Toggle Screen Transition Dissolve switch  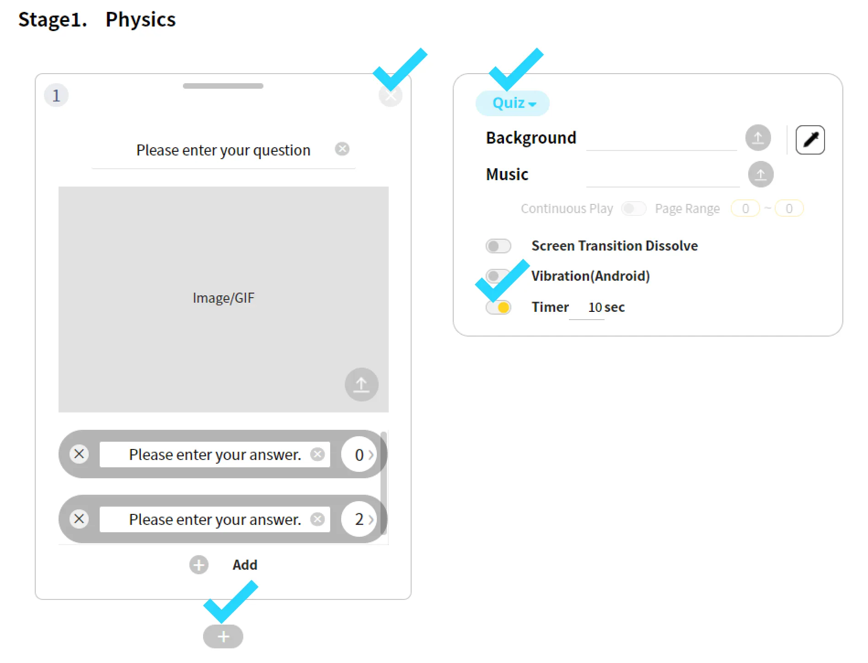pyautogui.click(x=498, y=246)
